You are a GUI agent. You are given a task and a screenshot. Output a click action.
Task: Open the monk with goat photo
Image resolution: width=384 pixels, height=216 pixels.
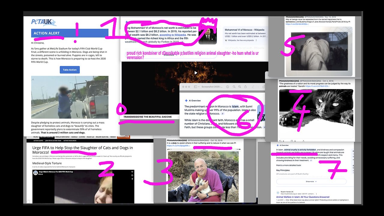[x=203, y=176]
